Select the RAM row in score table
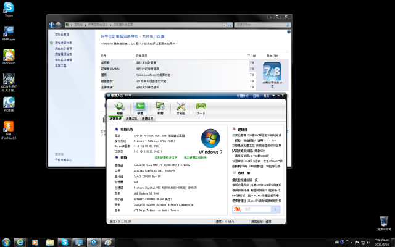 click(x=178, y=69)
